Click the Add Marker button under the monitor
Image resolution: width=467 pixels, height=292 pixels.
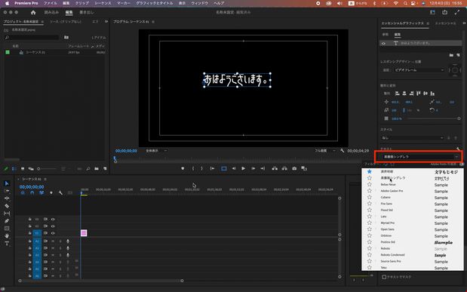coord(183,169)
